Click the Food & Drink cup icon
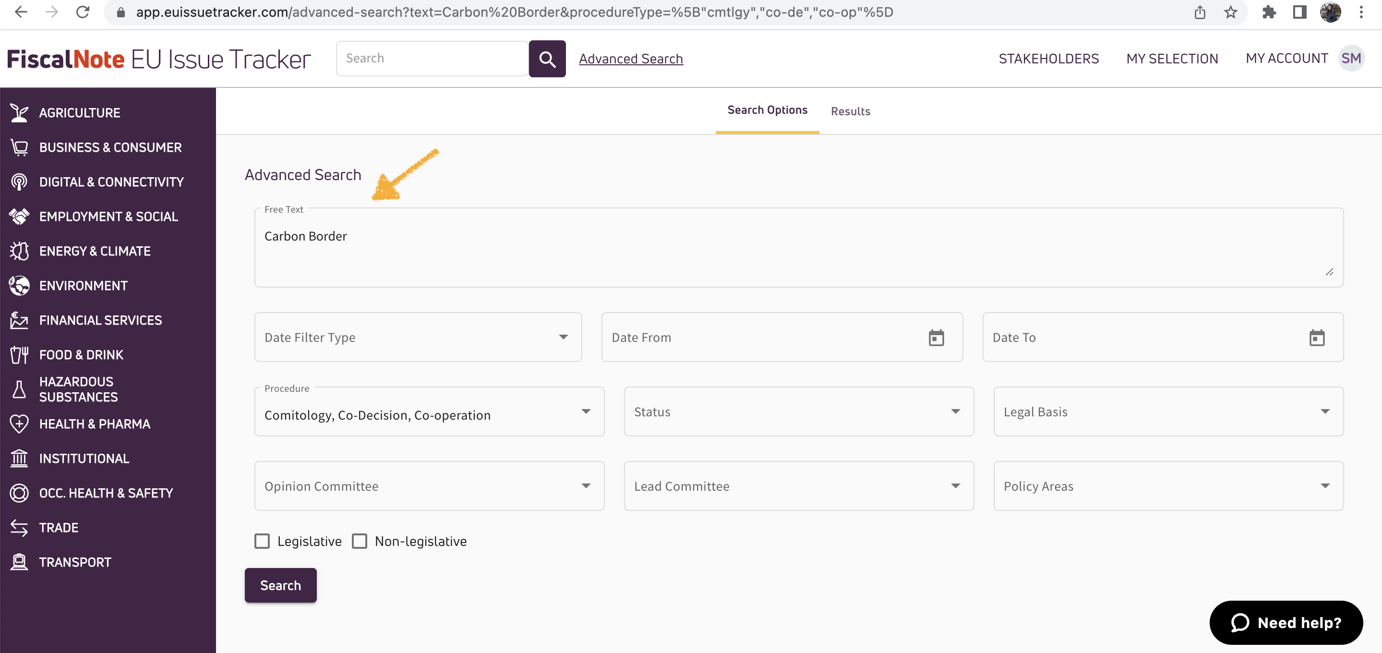This screenshot has width=1382, height=653. tap(19, 355)
